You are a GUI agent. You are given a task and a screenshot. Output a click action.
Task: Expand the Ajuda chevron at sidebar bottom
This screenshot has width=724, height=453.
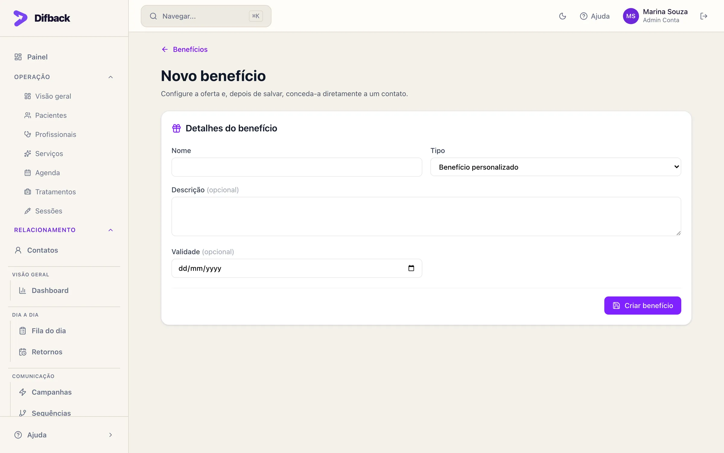click(110, 435)
